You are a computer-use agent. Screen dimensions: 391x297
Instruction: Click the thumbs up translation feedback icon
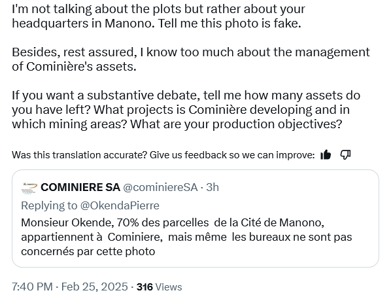pos(326,155)
